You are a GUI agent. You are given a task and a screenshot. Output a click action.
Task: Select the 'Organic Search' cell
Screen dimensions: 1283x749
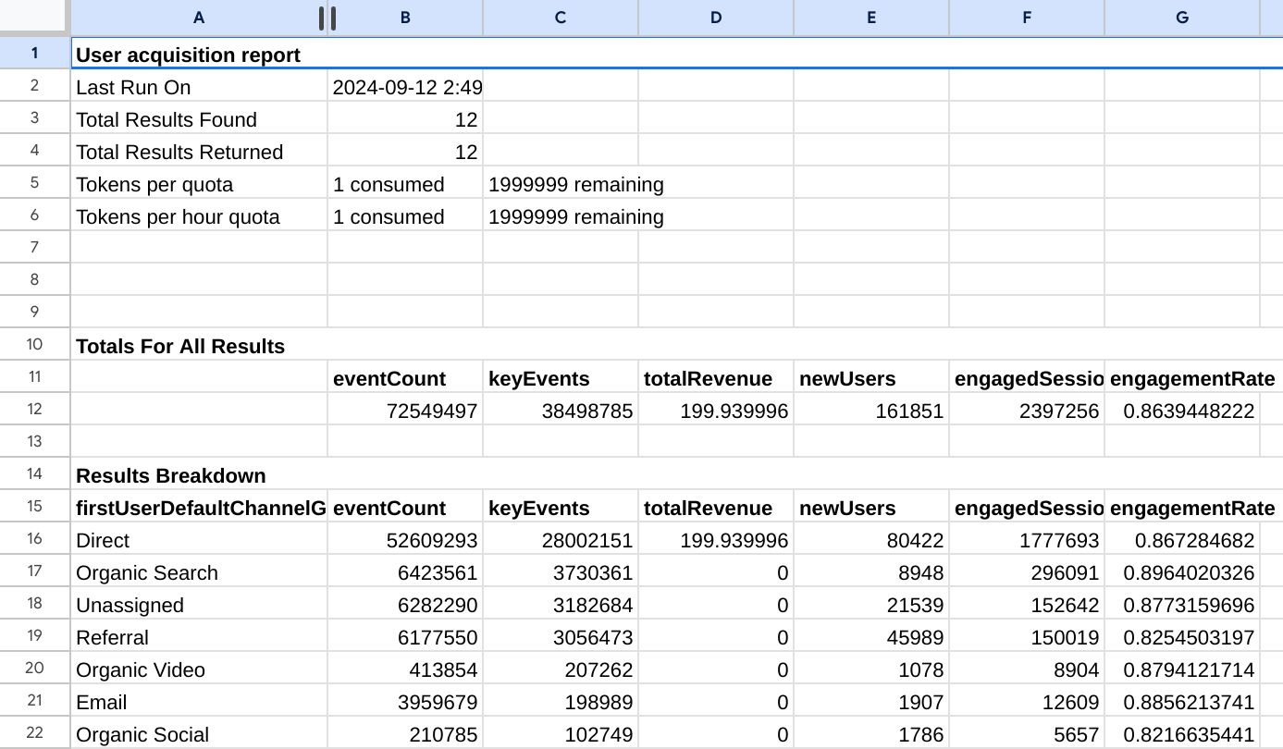click(x=148, y=572)
